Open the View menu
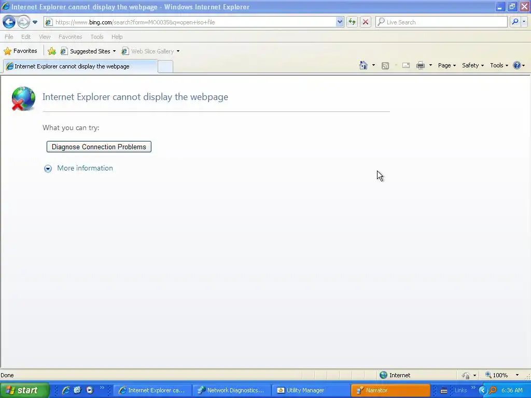The width and height of the screenshot is (531, 398). (45, 37)
